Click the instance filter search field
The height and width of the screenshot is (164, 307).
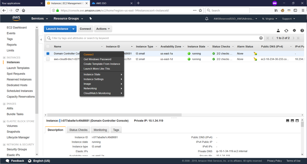[155, 38]
